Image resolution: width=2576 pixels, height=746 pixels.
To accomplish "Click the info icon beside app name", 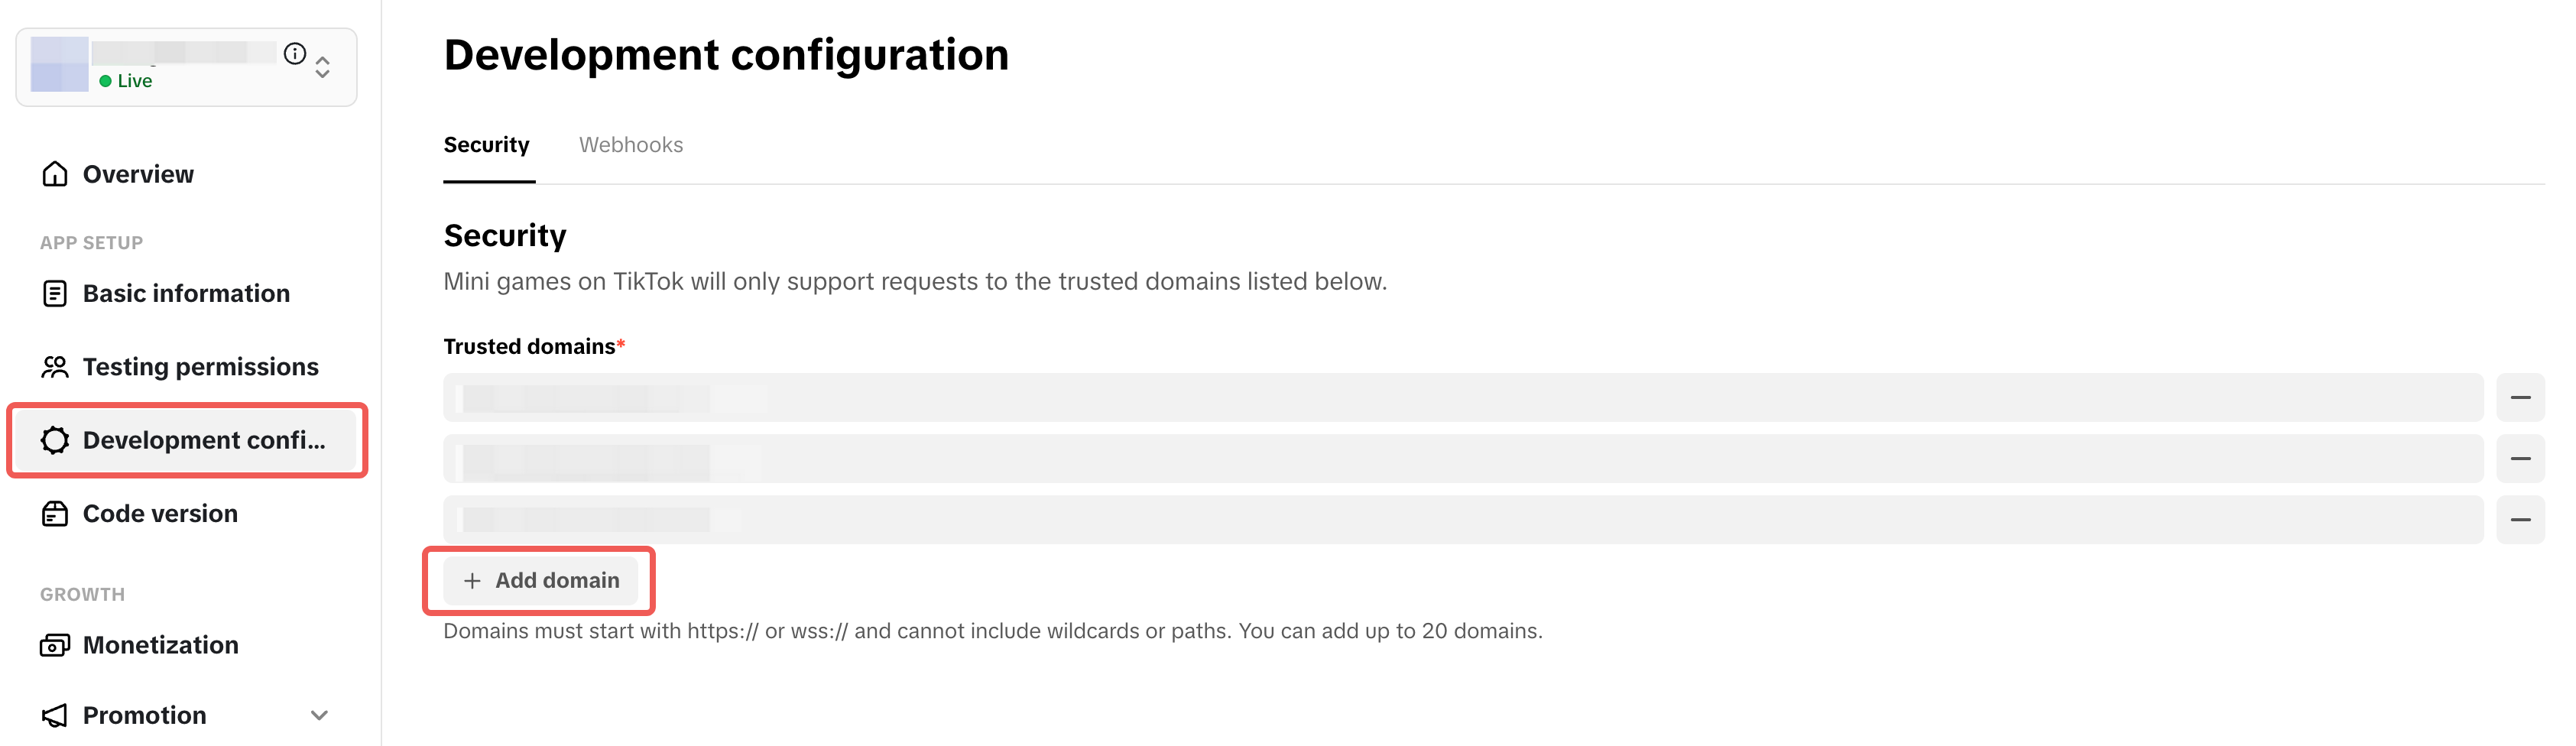I will (294, 54).
